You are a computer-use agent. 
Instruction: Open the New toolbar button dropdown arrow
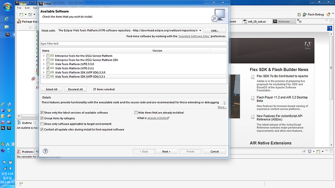coord(26,14)
